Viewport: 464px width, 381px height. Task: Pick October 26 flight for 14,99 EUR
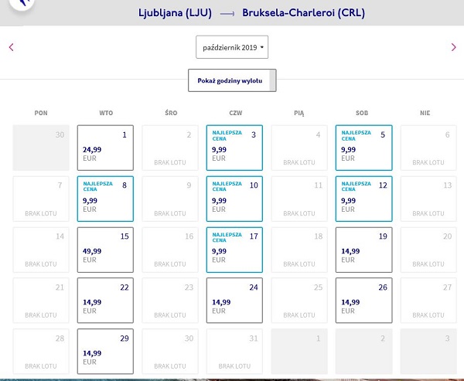tap(363, 301)
